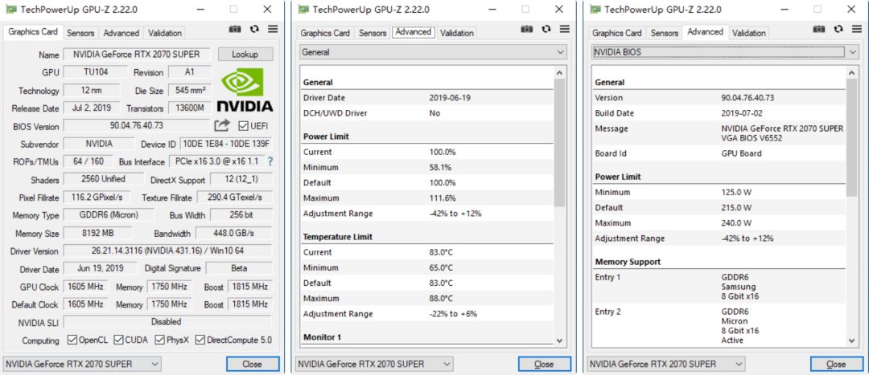Click Close button in middle window

point(544,364)
